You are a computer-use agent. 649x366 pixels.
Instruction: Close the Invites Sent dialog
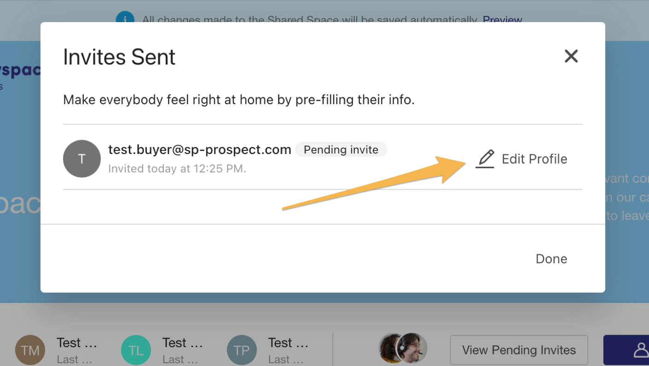[x=571, y=56]
